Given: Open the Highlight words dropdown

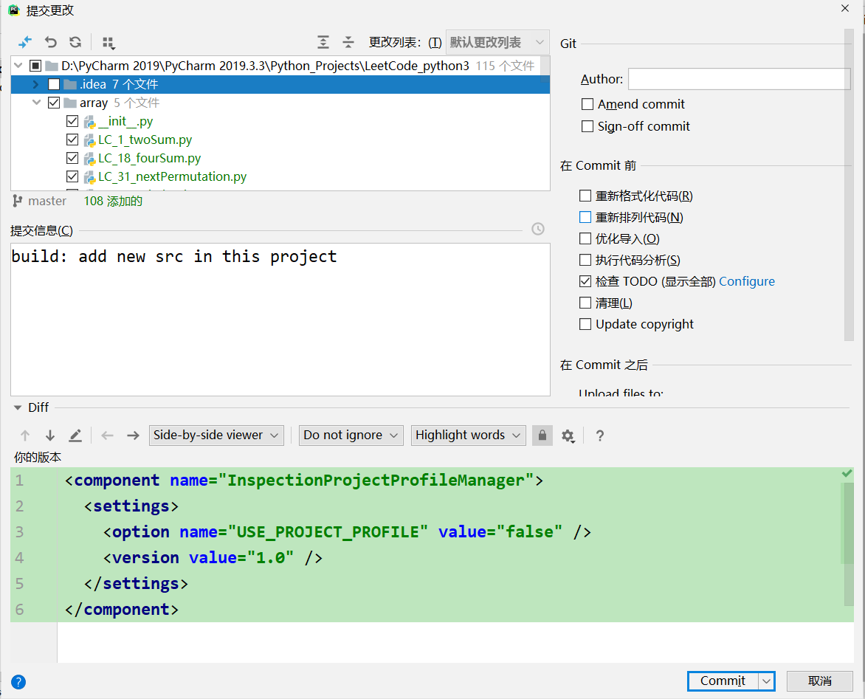Looking at the screenshot, I should [469, 435].
